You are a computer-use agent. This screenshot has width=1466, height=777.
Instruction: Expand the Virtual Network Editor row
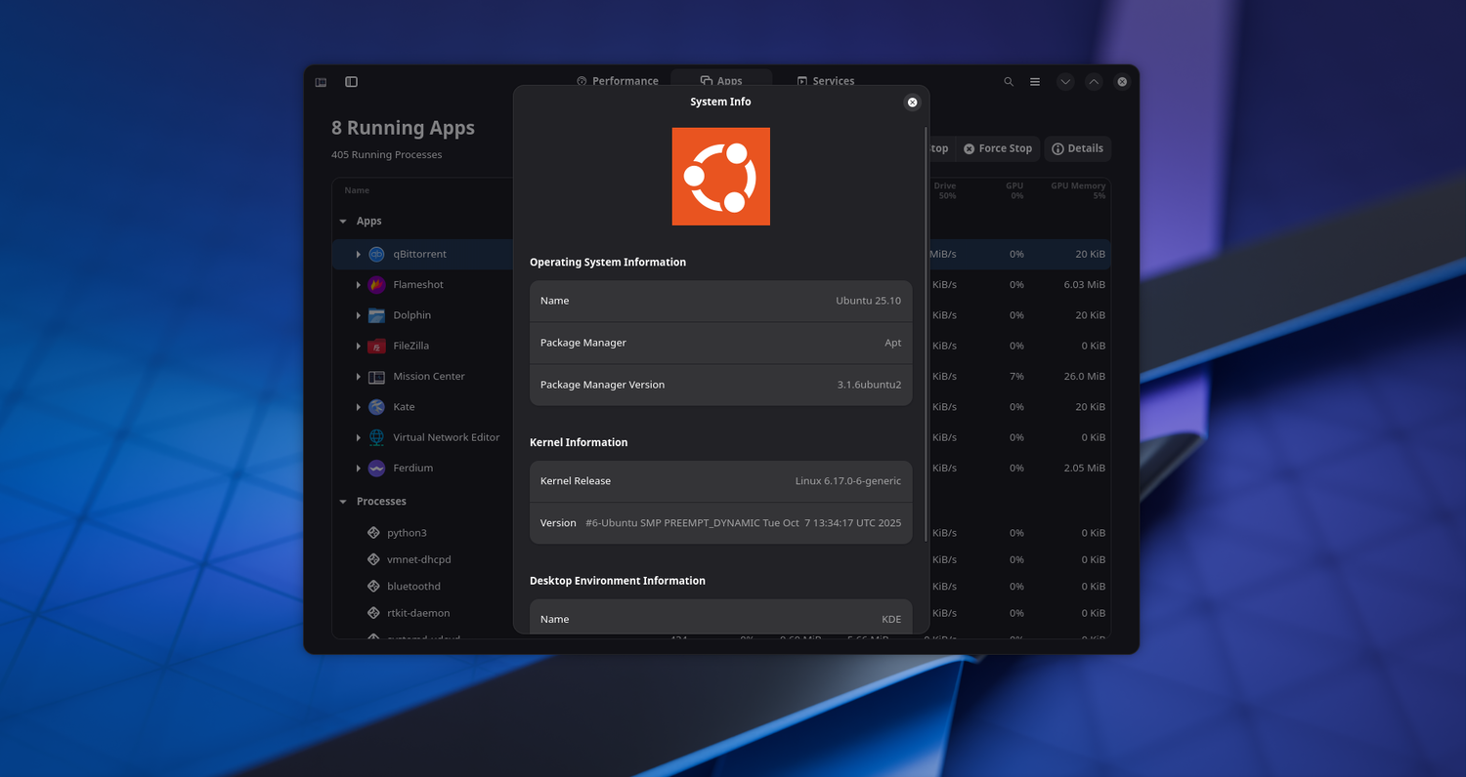point(359,438)
